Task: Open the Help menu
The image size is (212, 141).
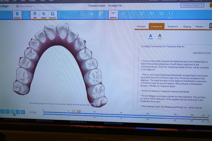Action: (x=51, y=1)
